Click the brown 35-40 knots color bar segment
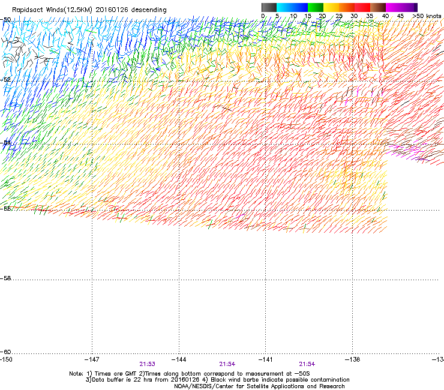444x390 pixels. tap(378, 7)
